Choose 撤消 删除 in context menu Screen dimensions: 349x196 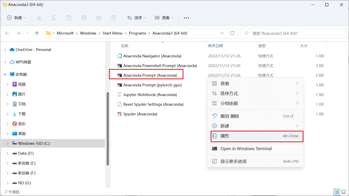click(x=255, y=116)
